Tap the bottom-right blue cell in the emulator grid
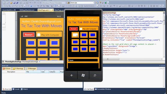167x94 pixels. click(x=93, y=49)
